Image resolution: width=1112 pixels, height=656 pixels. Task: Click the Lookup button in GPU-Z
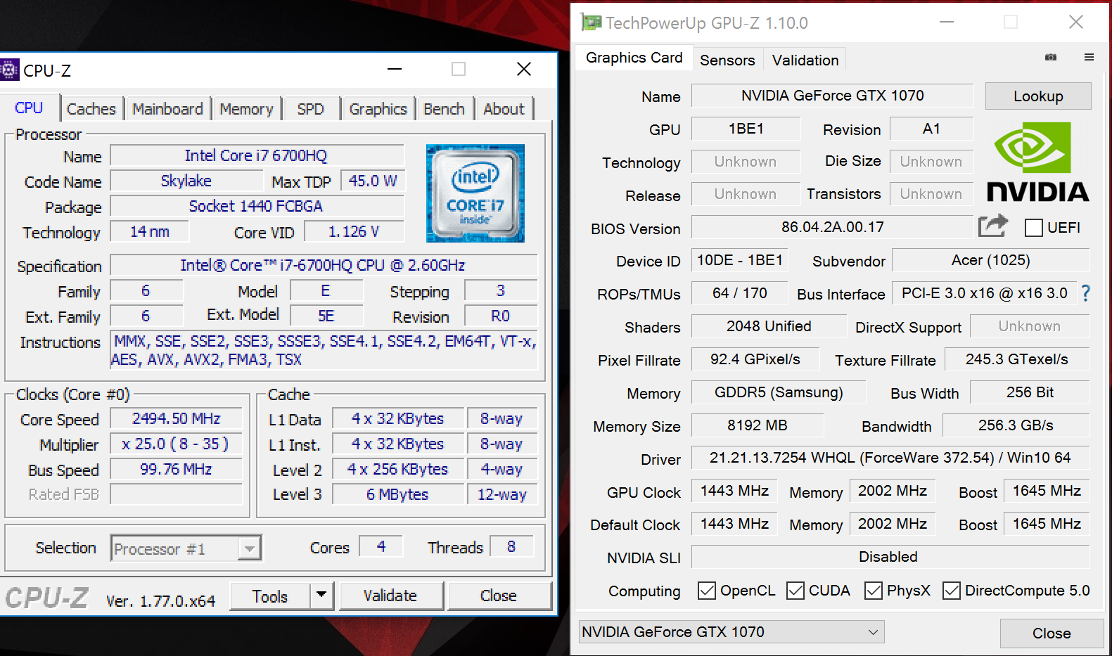(x=1038, y=96)
